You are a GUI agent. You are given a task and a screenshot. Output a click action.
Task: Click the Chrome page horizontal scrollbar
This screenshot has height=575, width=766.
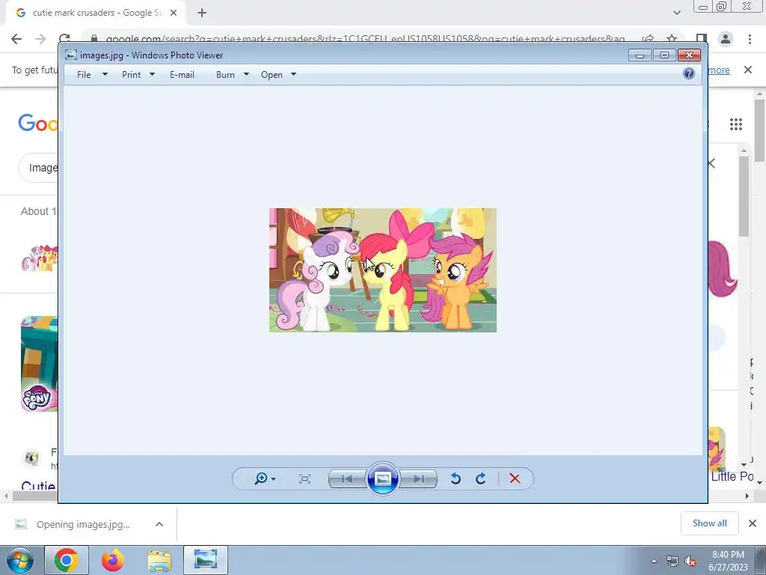tap(34, 496)
